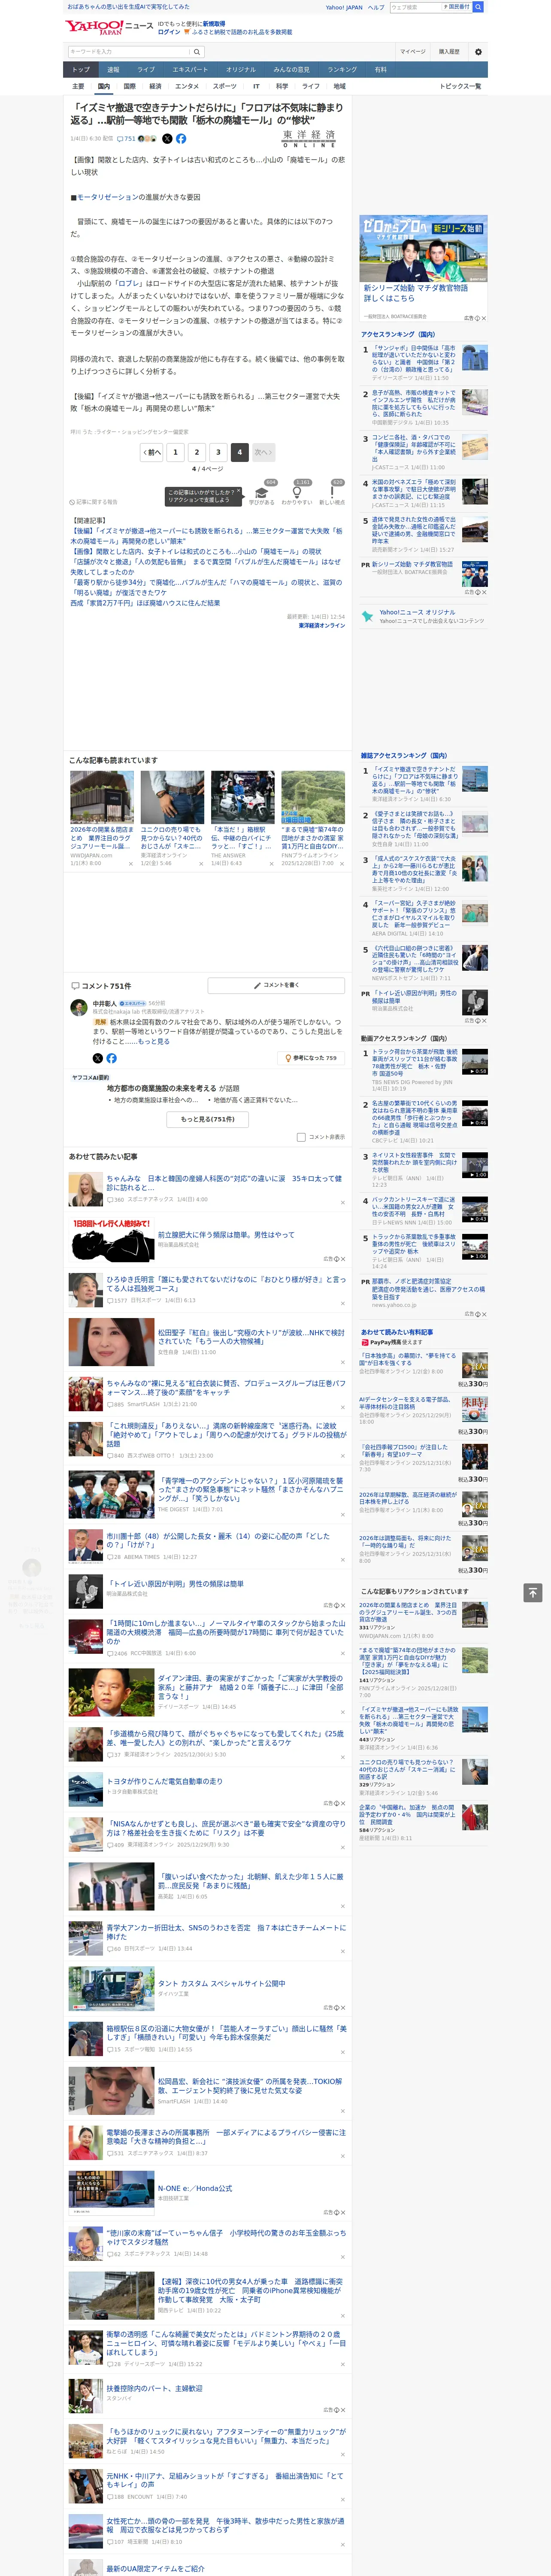Screen dimensions: 551x2576
Task: Focus the キーワードを入力 search field
Action: [129, 51]
